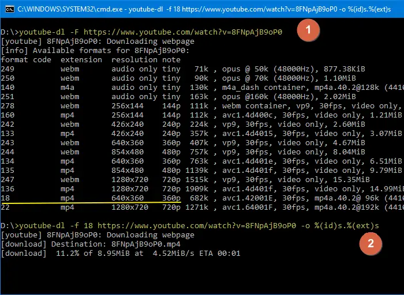Click the 'format code' column header
Image resolution: width=404 pixels, height=295 pixels.
26,60
